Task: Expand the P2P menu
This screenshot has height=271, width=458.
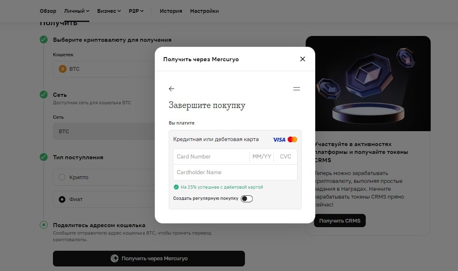Action: point(136,11)
